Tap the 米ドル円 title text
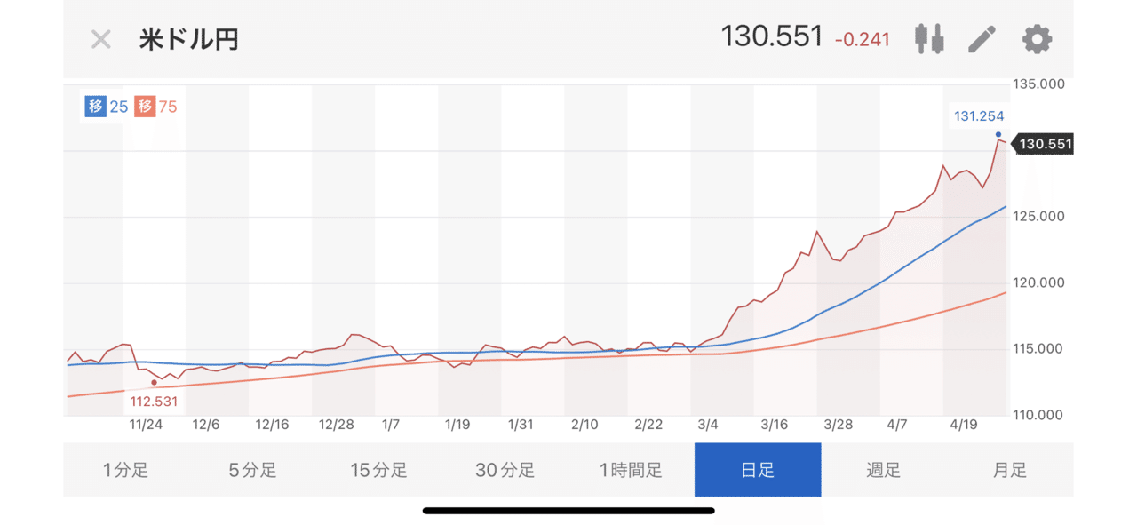Image resolution: width=1137 pixels, height=525 pixels. 188,39
